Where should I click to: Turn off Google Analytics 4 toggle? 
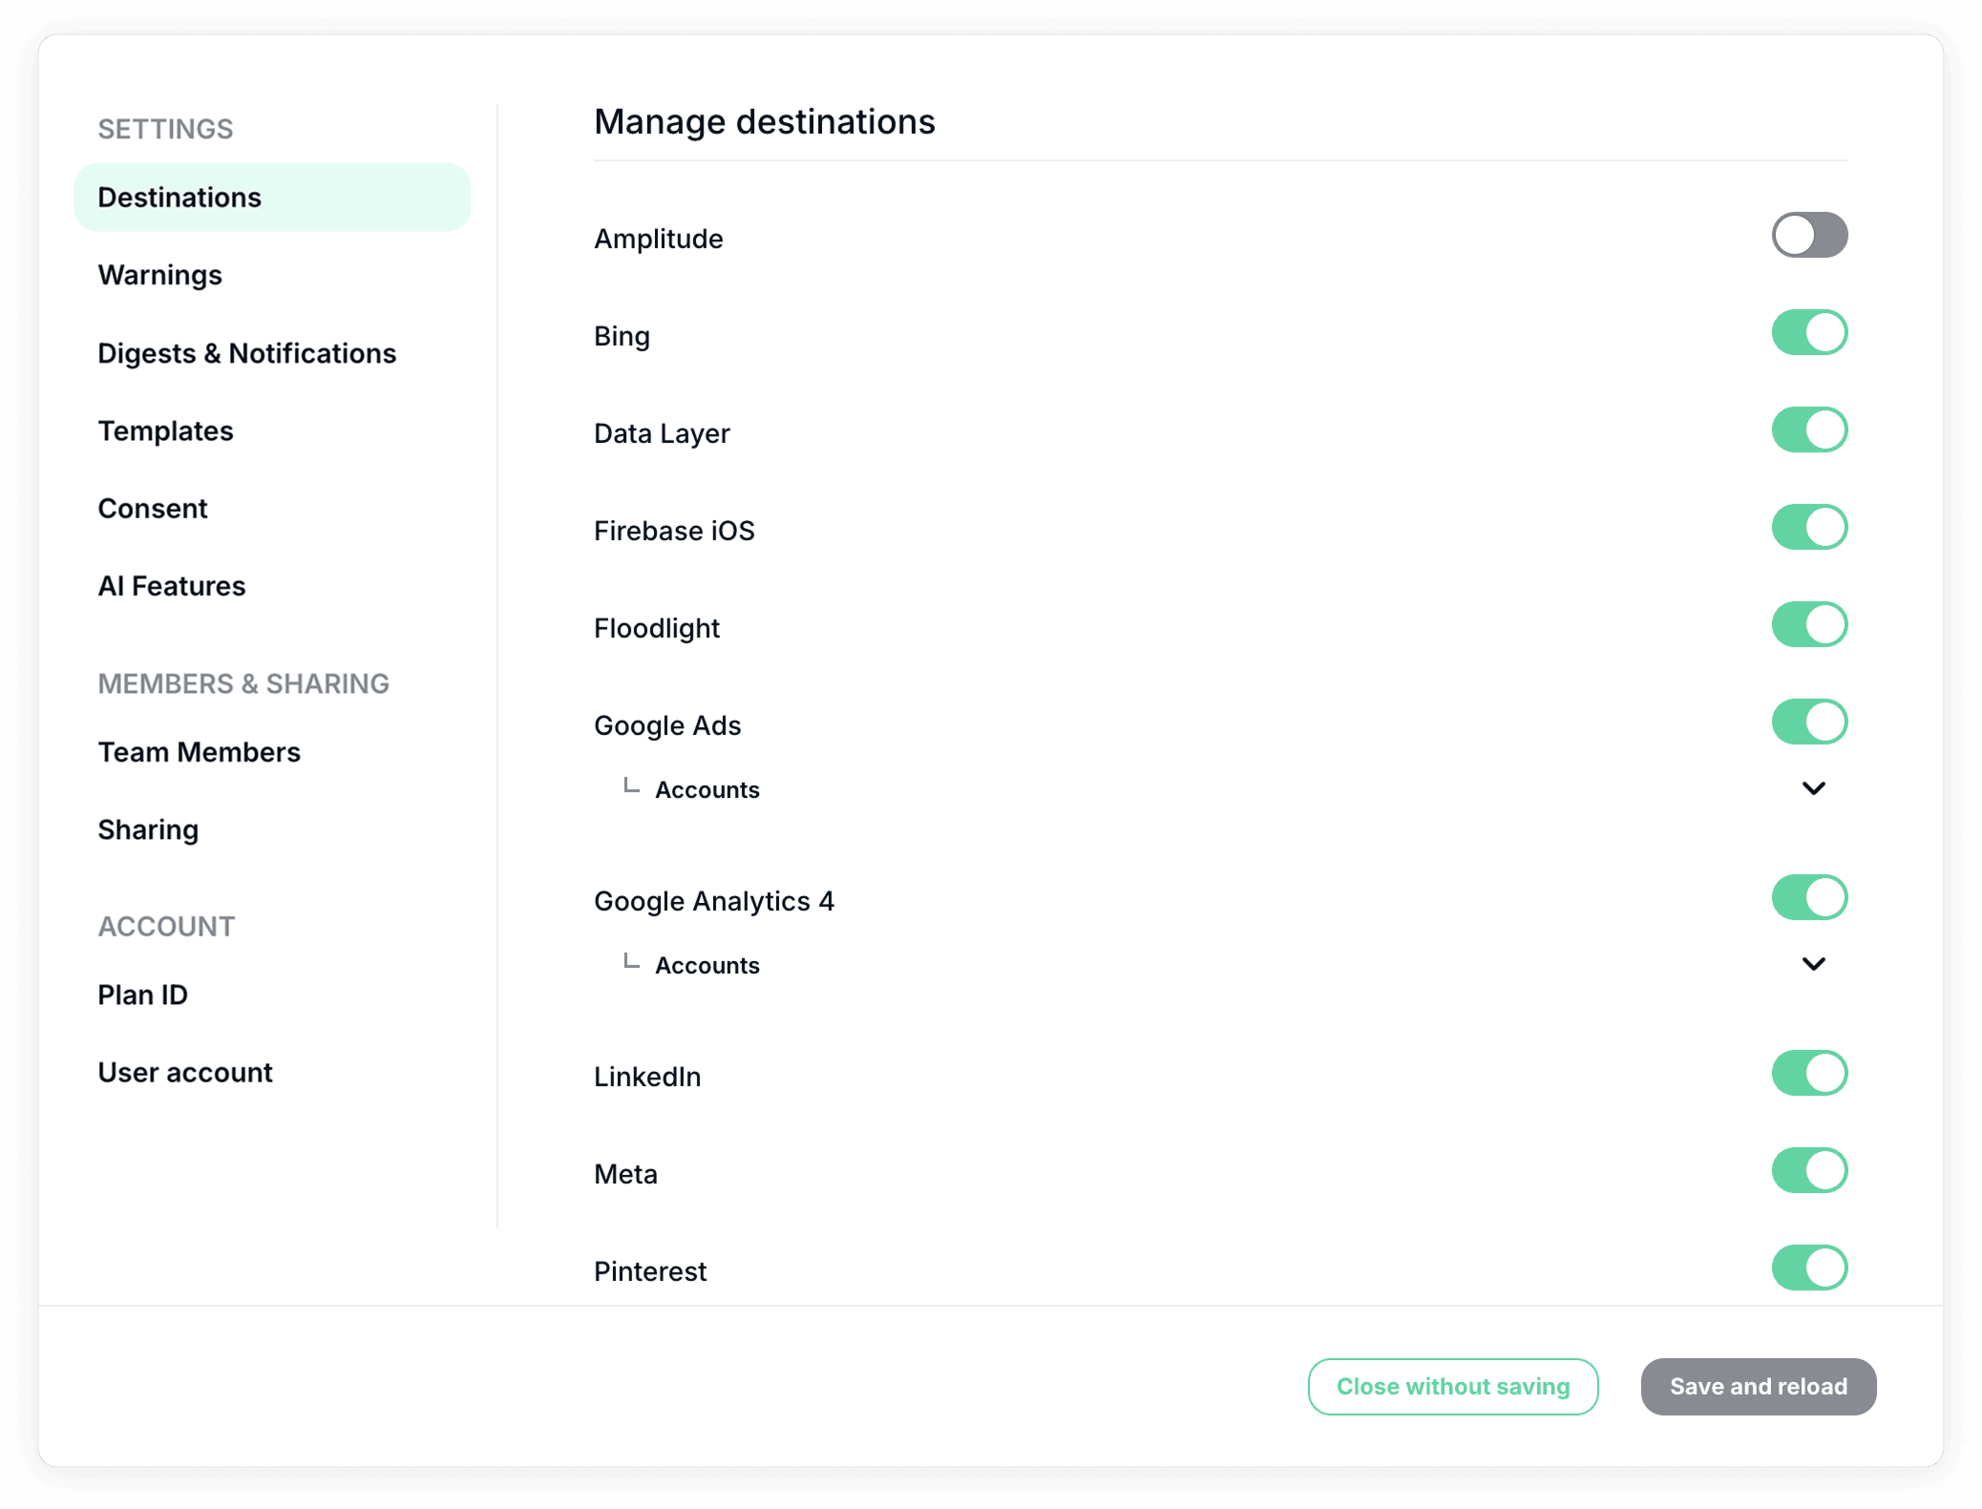1809,898
